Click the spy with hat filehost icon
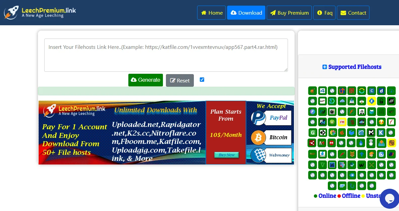Screen dimensions: 399x211 tap(362, 111)
